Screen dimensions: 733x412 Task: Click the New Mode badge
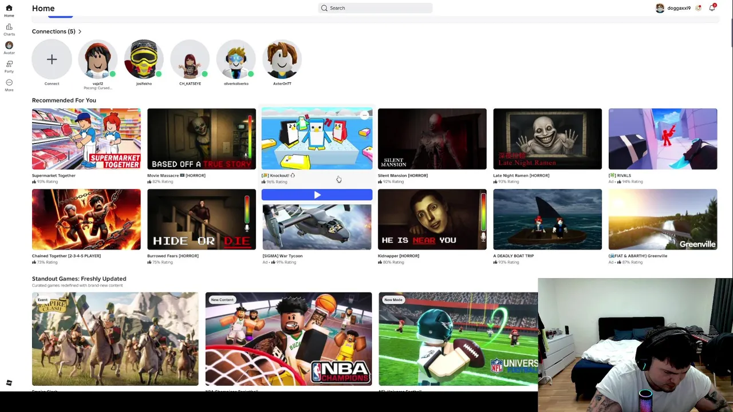tap(393, 300)
